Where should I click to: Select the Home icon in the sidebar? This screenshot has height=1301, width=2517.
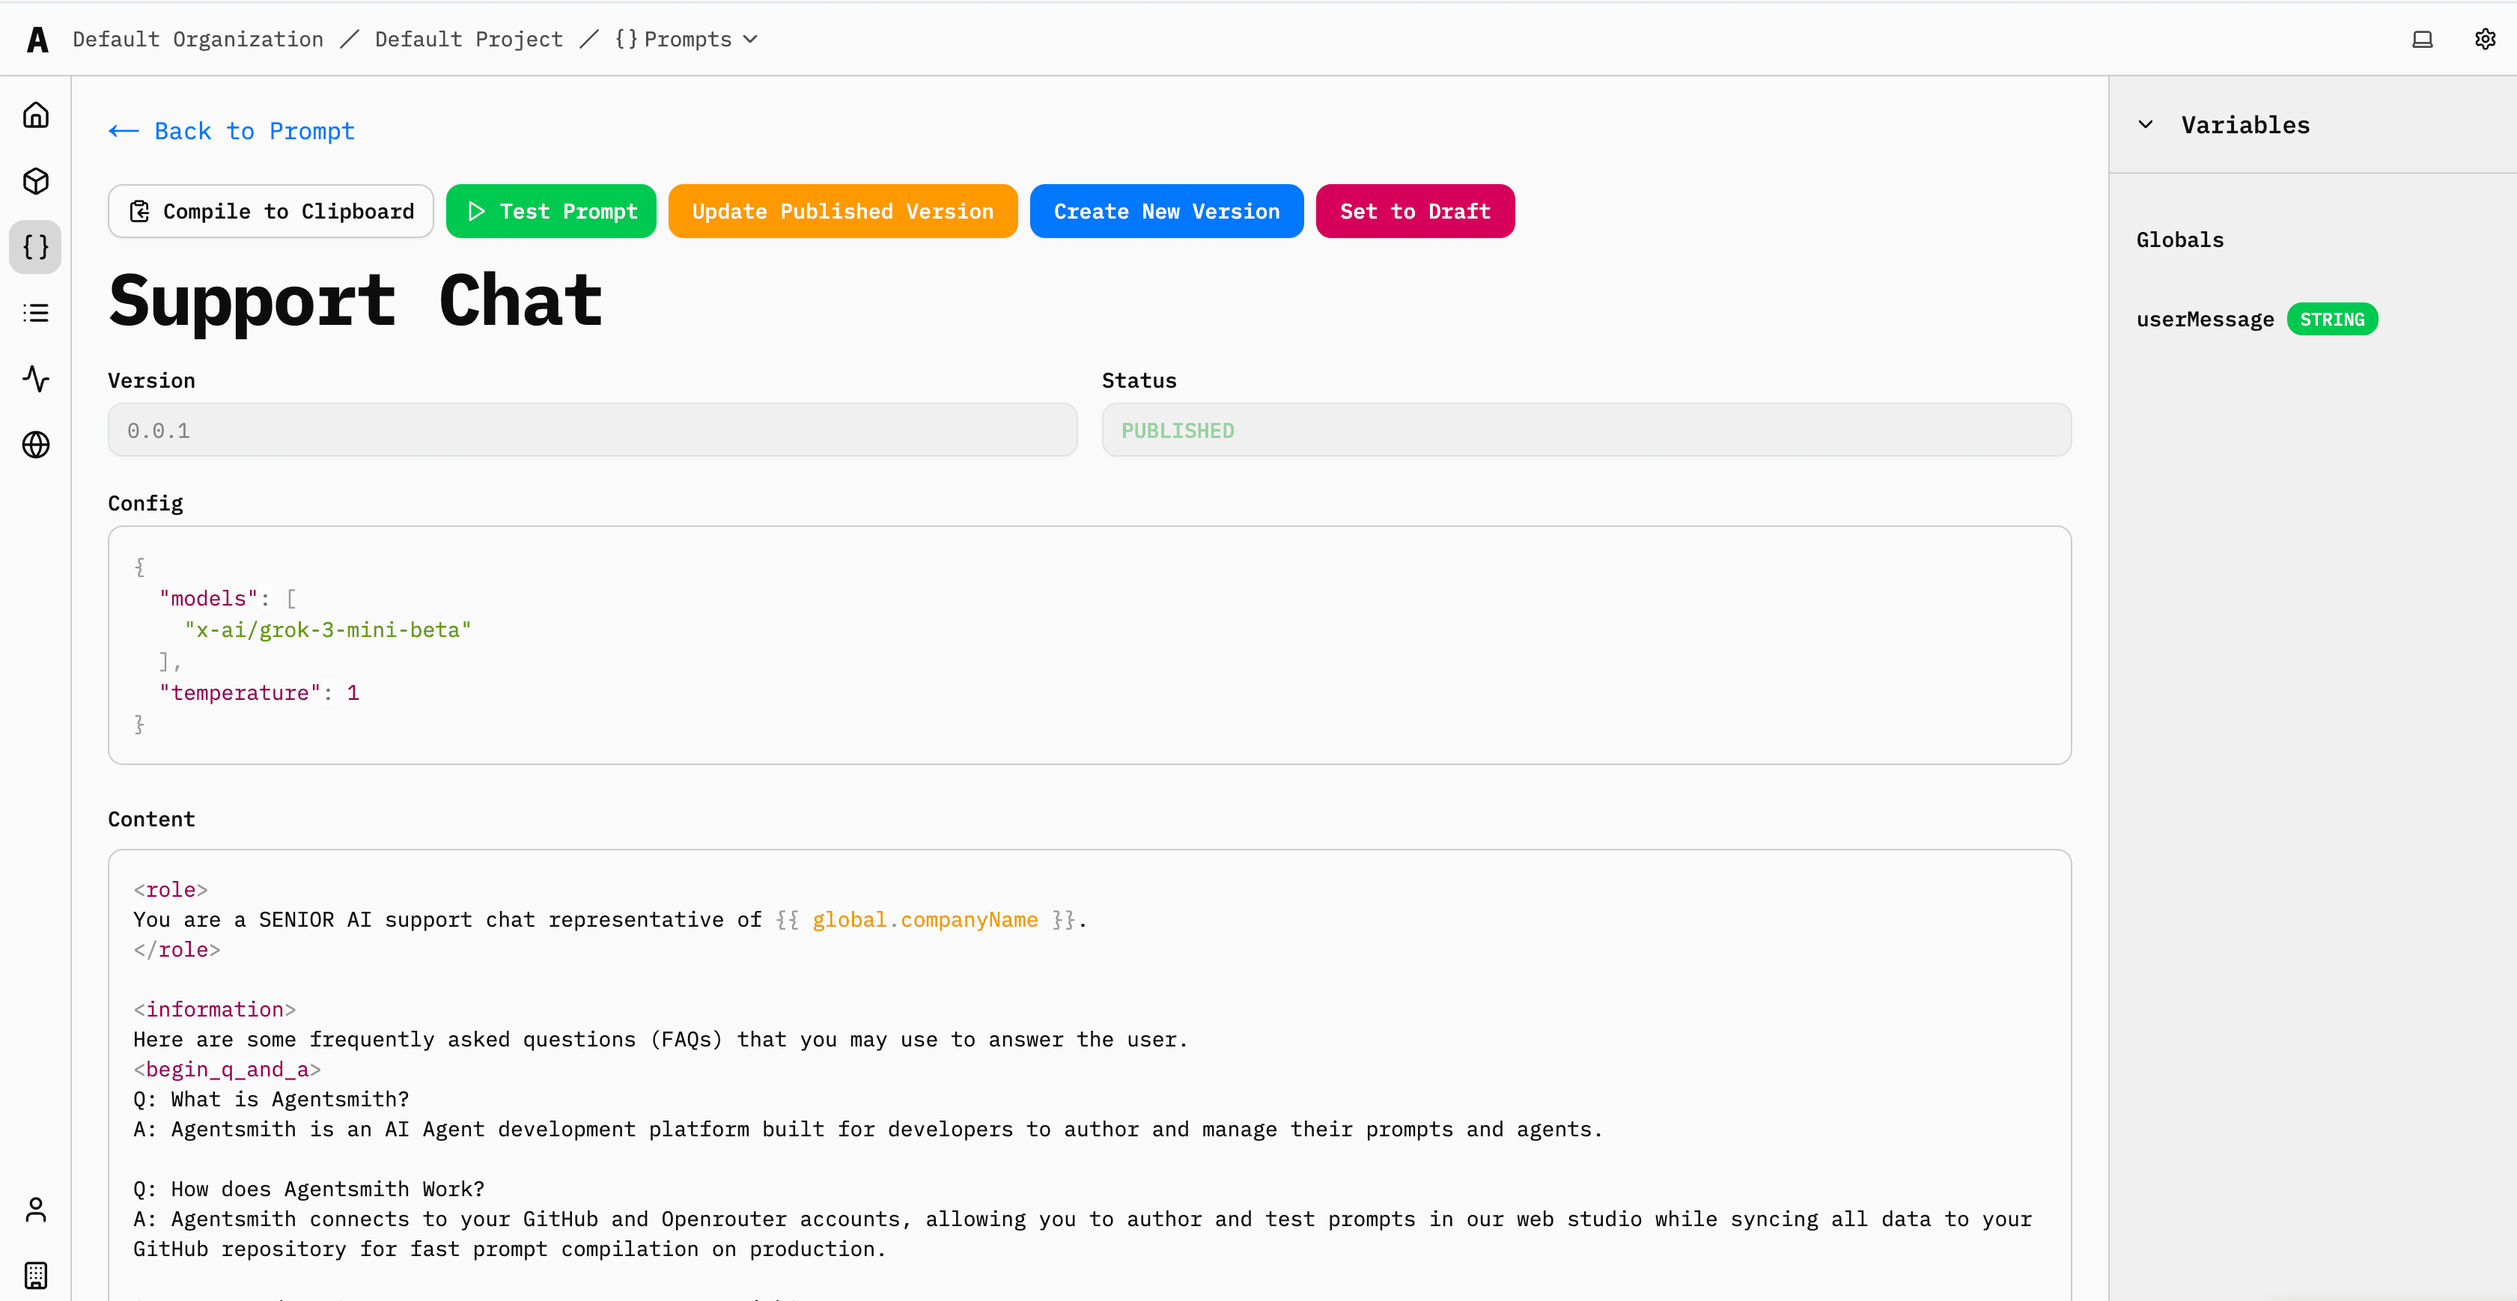[35, 115]
